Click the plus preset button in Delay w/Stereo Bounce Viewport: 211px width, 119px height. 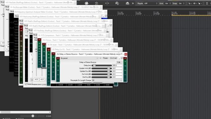pos(101,58)
